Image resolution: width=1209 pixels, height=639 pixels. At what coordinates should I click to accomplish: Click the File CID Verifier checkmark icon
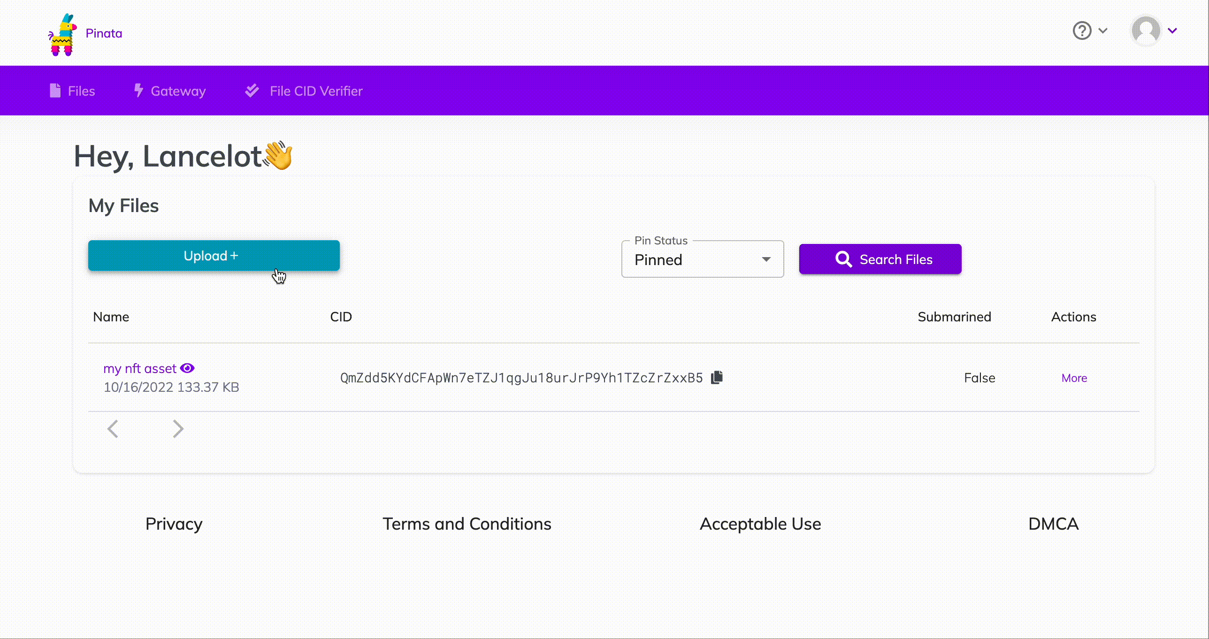point(252,90)
